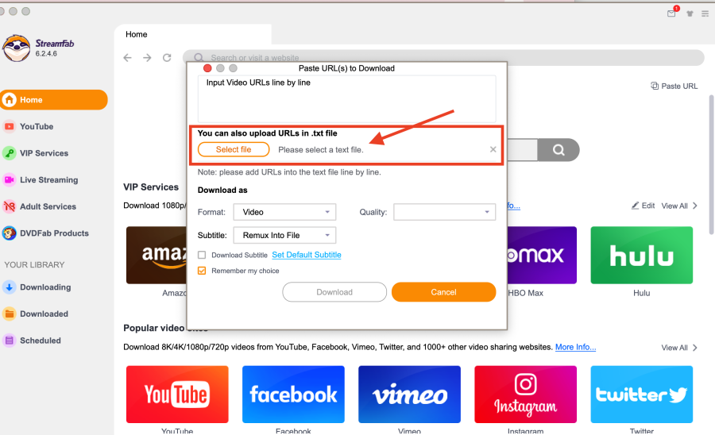
Task: Click the search magnifier in address bar
Action: (x=199, y=58)
